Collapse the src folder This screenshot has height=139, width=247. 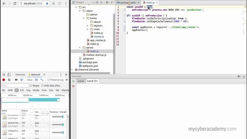(76, 7)
